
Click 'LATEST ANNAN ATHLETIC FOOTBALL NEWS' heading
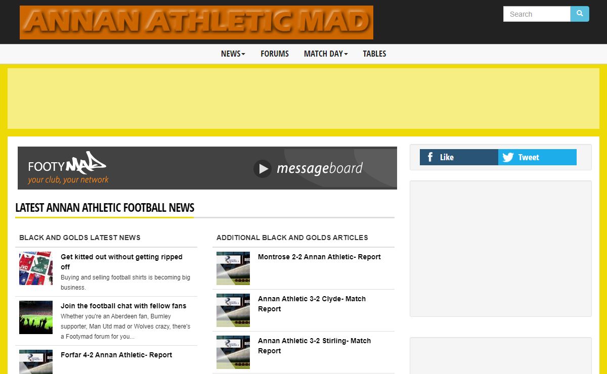tap(105, 208)
